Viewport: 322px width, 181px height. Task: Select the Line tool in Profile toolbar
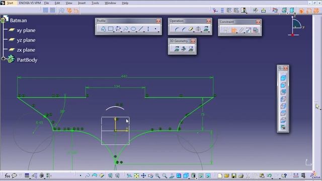pos(141,29)
